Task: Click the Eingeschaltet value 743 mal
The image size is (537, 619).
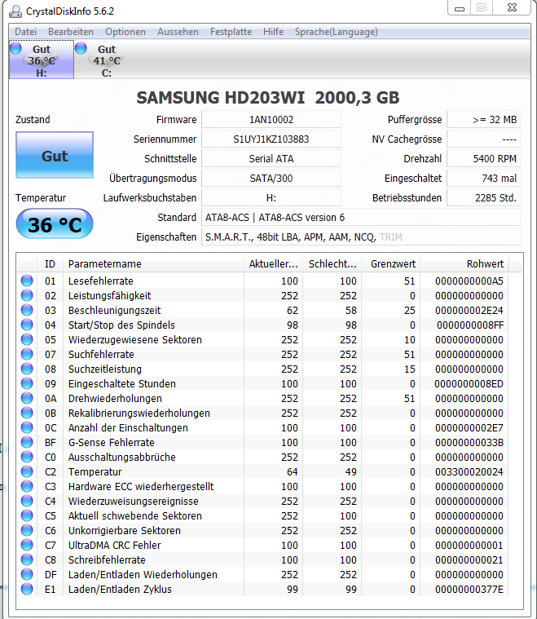Action: click(483, 178)
